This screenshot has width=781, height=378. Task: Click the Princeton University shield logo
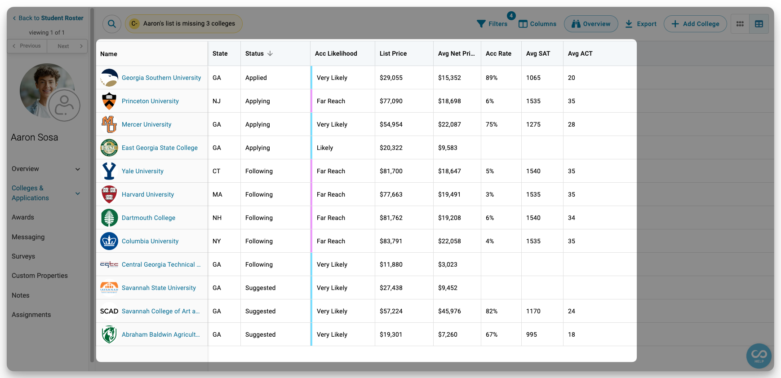click(x=109, y=101)
